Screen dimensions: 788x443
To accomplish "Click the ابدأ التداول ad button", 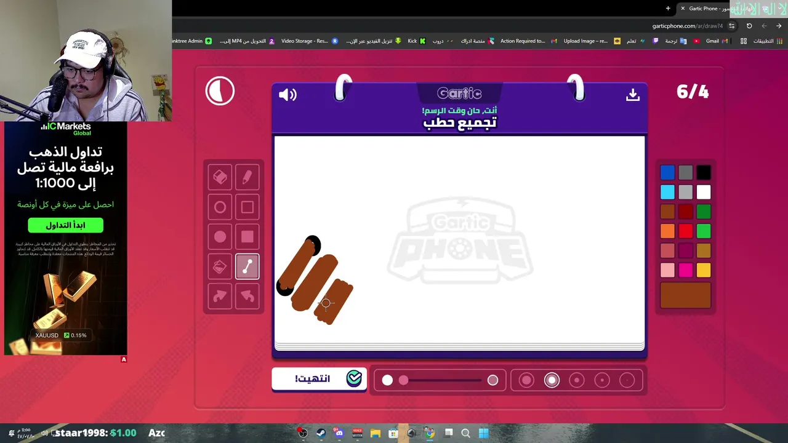I will (65, 225).
